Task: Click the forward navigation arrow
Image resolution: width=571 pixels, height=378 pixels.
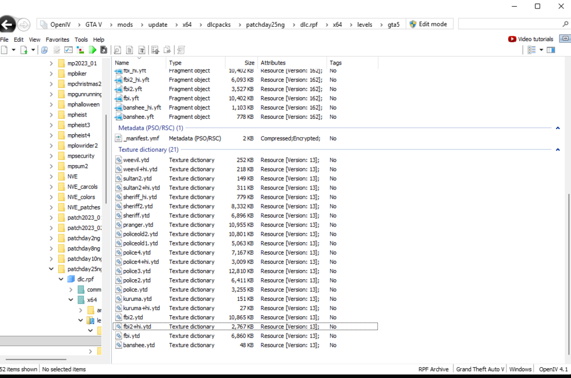Action: point(23,25)
